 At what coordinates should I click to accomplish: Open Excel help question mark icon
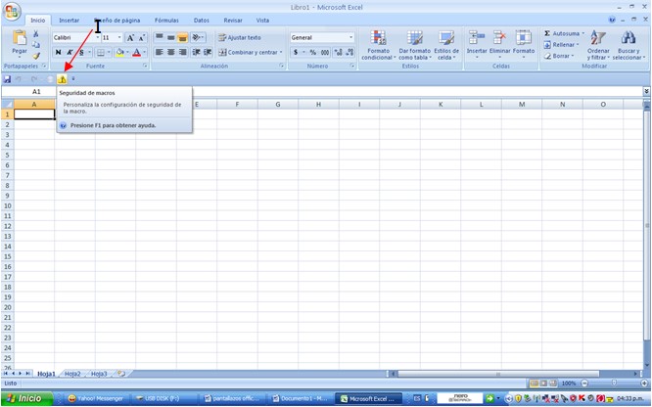(612, 20)
